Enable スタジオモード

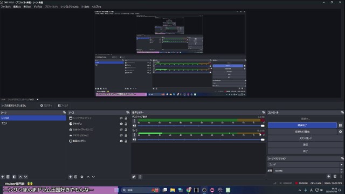pyautogui.click(x=306, y=138)
